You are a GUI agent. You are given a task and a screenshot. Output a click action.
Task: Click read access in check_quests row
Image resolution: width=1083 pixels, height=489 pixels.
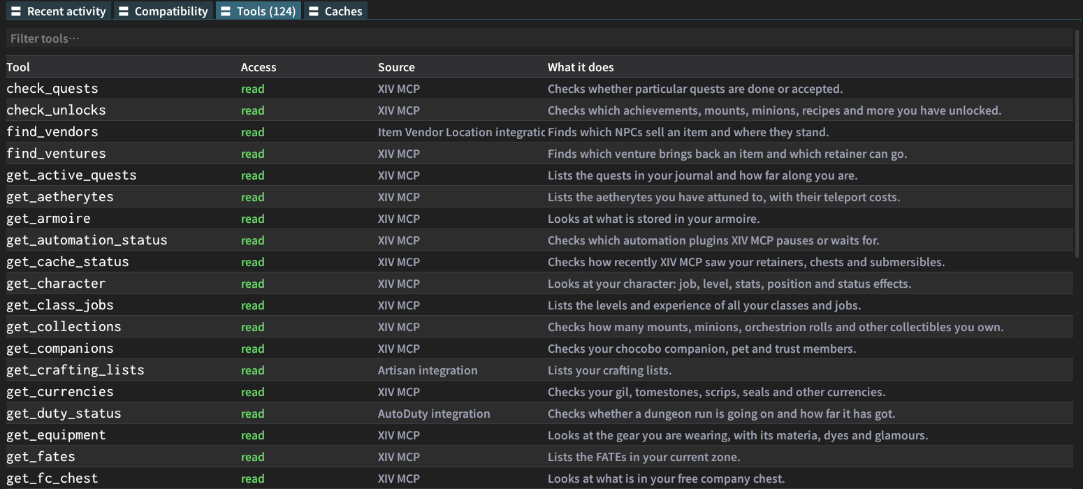coord(253,89)
